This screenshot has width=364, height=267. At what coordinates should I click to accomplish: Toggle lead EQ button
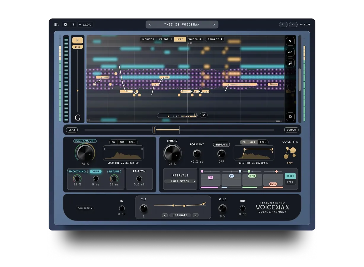(113, 142)
